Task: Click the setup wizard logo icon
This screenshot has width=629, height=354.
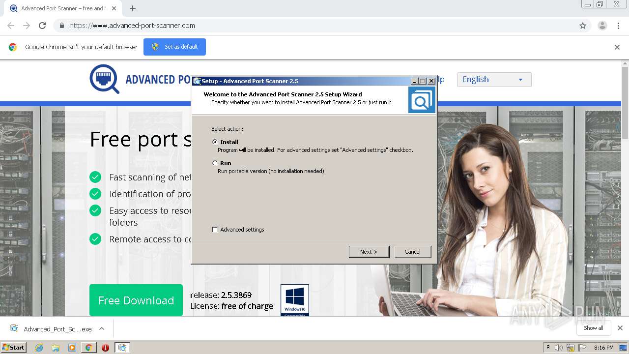Action: [422, 100]
